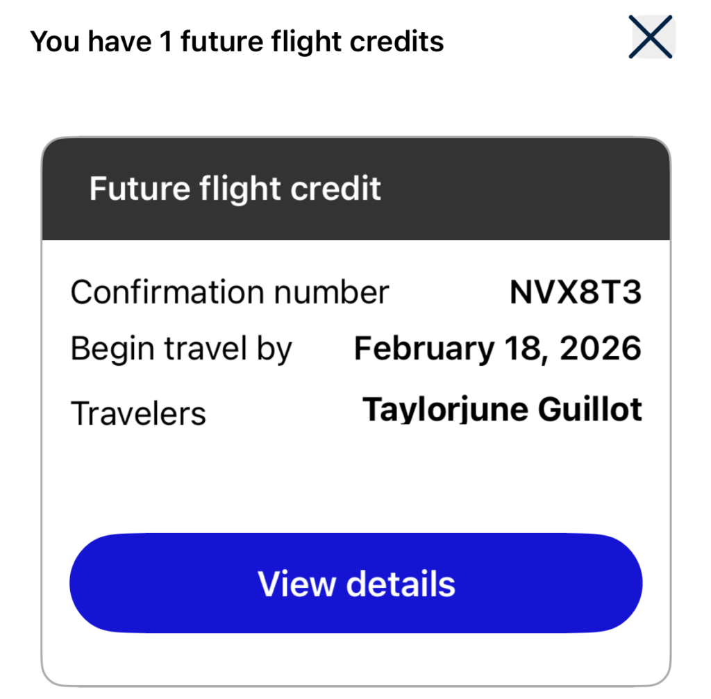Viewport: 711px width, 699px height.
Task: Click the year '2026' in the travel date
Action: pos(601,348)
